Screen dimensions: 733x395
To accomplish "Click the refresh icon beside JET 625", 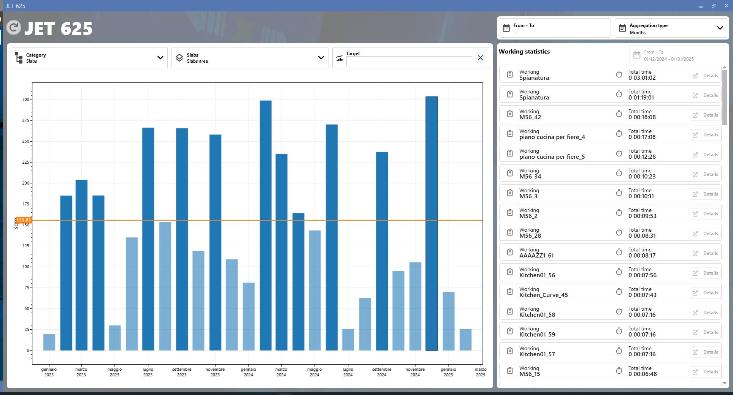I will pyautogui.click(x=14, y=27).
